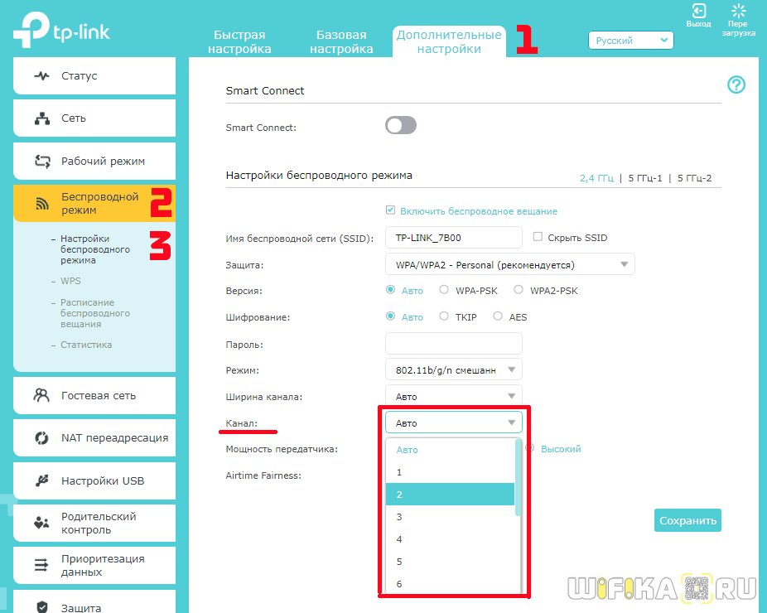Select WPA-PSK version radio
Viewport: 767px width, 613px height.
click(x=444, y=290)
